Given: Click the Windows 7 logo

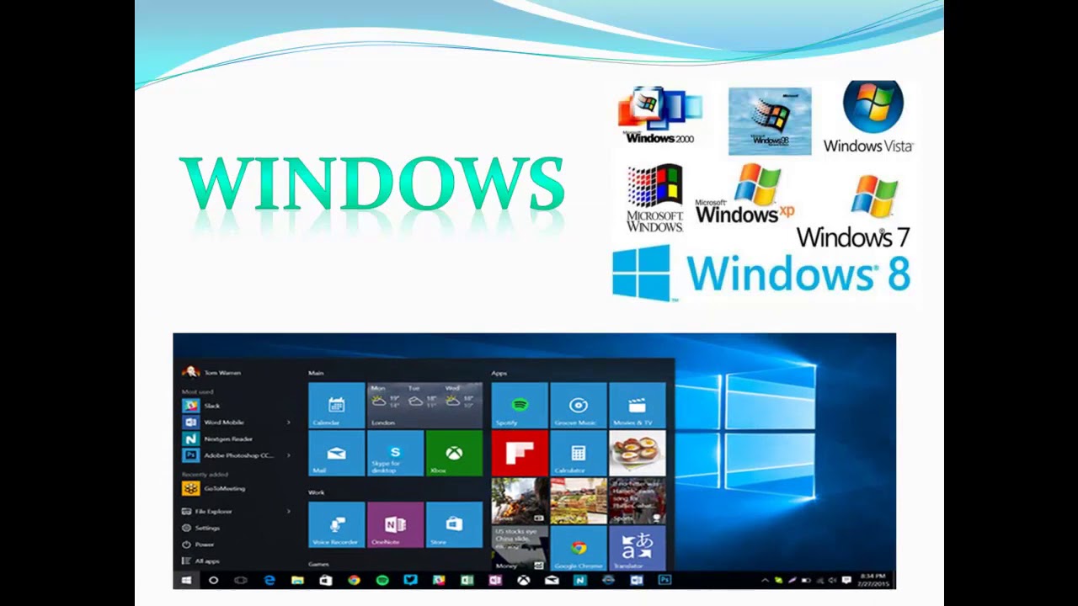Looking at the screenshot, I should tap(853, 212).
